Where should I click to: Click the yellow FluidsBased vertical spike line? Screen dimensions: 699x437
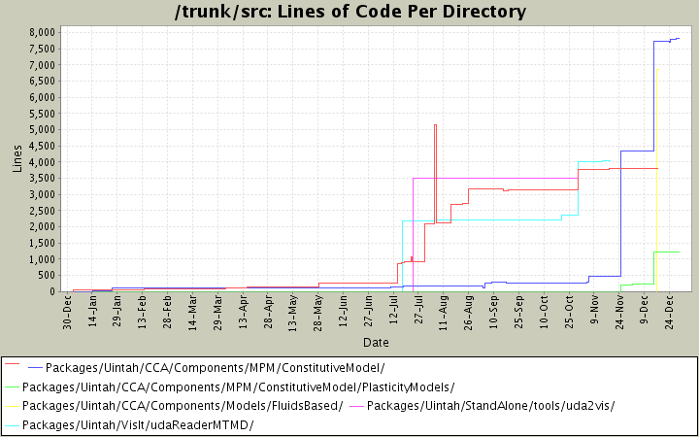pyautogui.click(x=657, y=179)
